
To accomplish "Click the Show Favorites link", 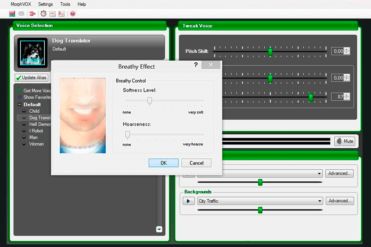I will (x=37, y=97).
